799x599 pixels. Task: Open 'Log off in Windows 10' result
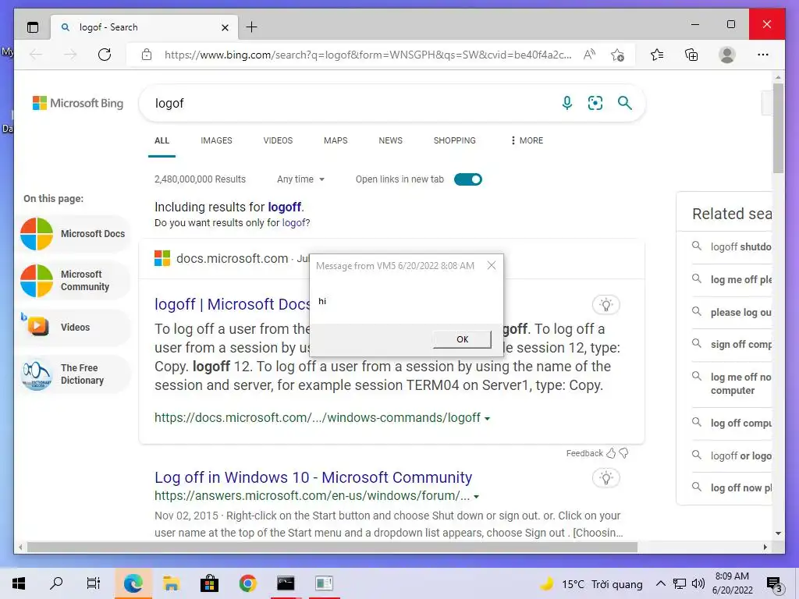(313, 477)
